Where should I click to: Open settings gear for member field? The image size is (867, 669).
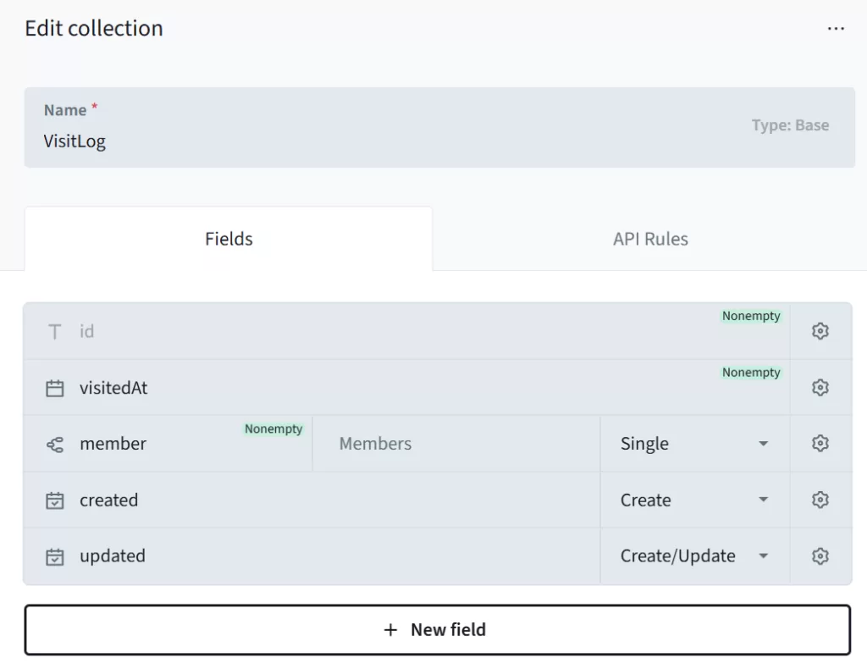pos(820,444)
